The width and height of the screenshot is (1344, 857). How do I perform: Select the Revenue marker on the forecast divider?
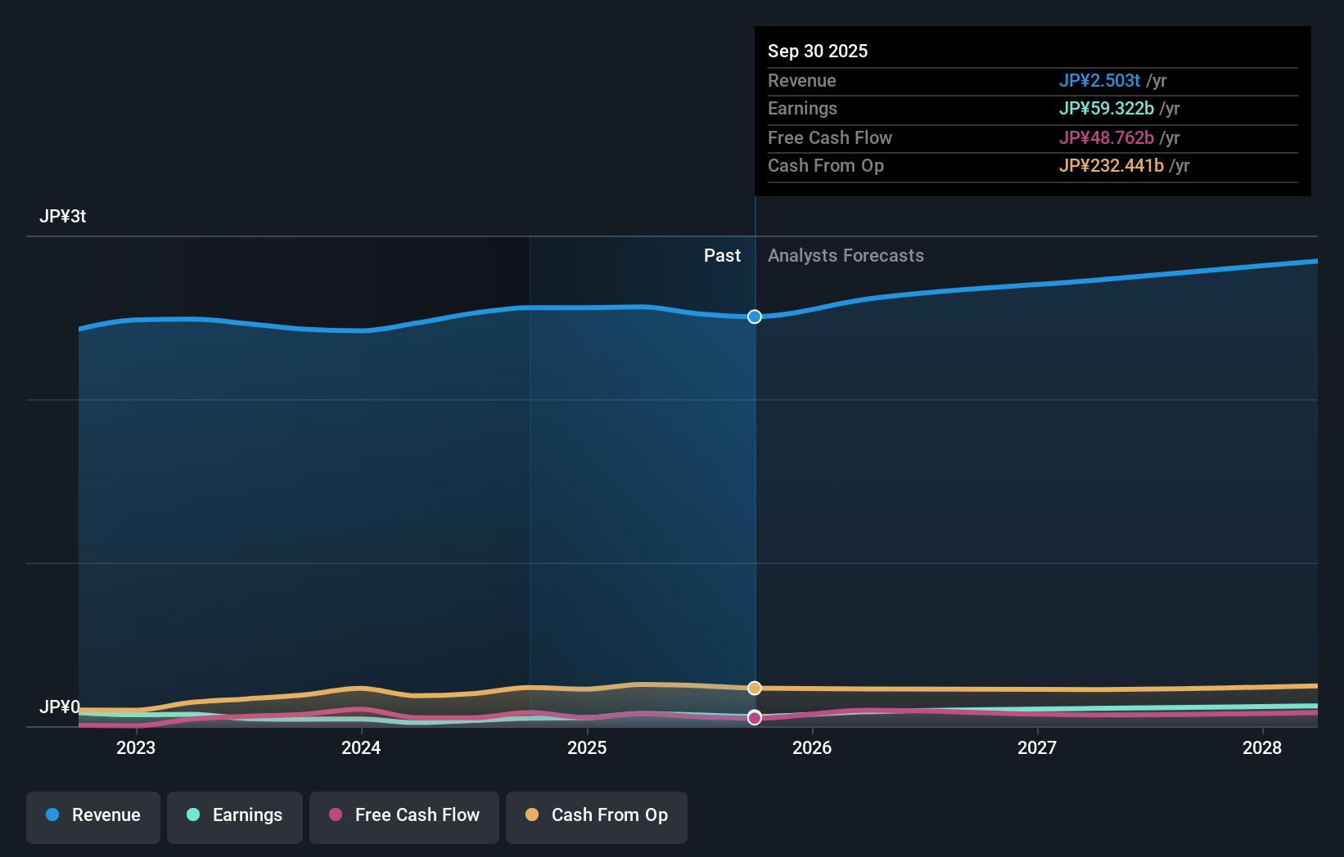pyautogui.click(x=754, y=316)
